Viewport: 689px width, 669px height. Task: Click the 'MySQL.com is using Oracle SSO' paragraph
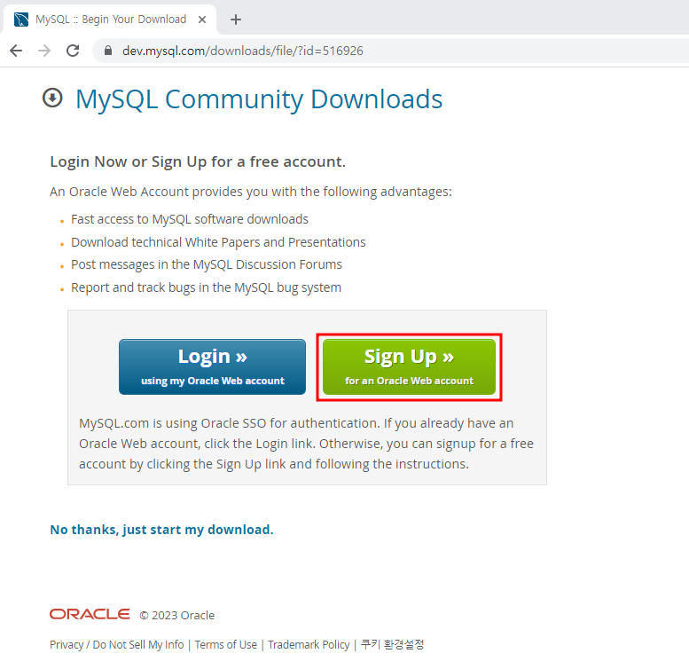pyautogui.click(x=306, y=444)
